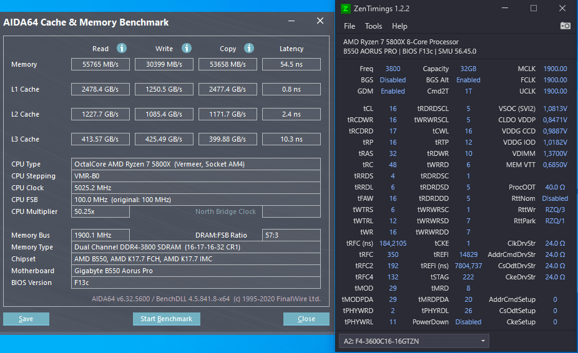The width and height of the screenshot is (578, 353).
Task: Minimize the AIDA64 benchmark window
Action: click(291, 21)
